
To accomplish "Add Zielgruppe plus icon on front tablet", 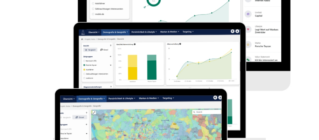I will coord(86,124).
